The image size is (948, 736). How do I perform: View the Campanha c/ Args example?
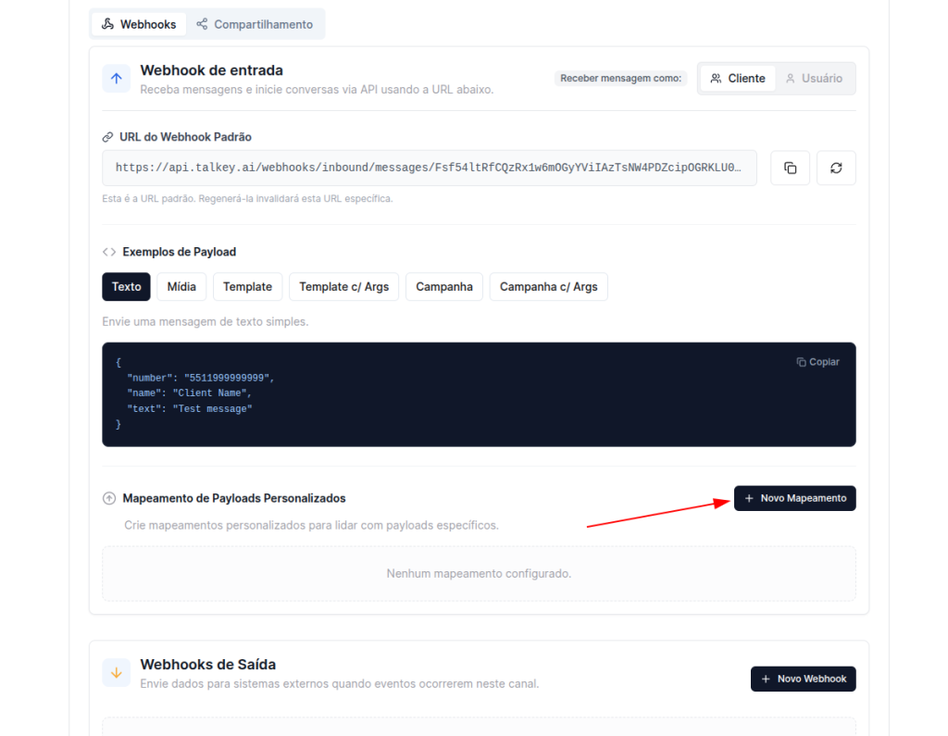click(548, 287)
